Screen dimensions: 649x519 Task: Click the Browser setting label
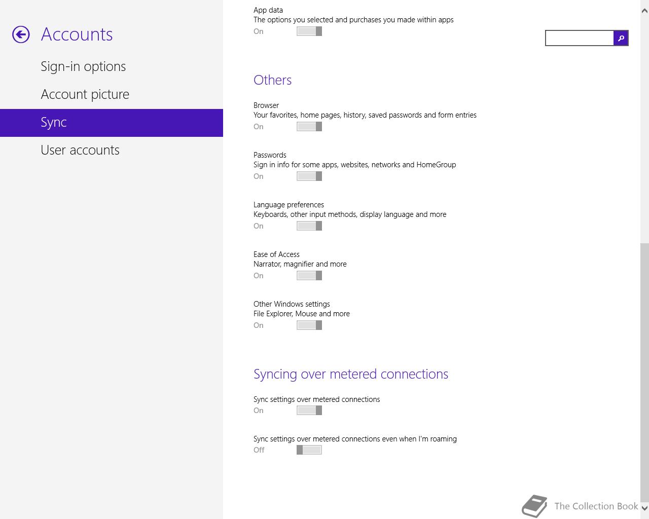(266, 105)
